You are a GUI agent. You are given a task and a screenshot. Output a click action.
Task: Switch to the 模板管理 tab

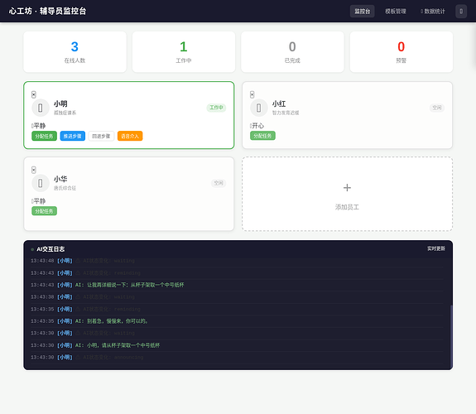395,12
